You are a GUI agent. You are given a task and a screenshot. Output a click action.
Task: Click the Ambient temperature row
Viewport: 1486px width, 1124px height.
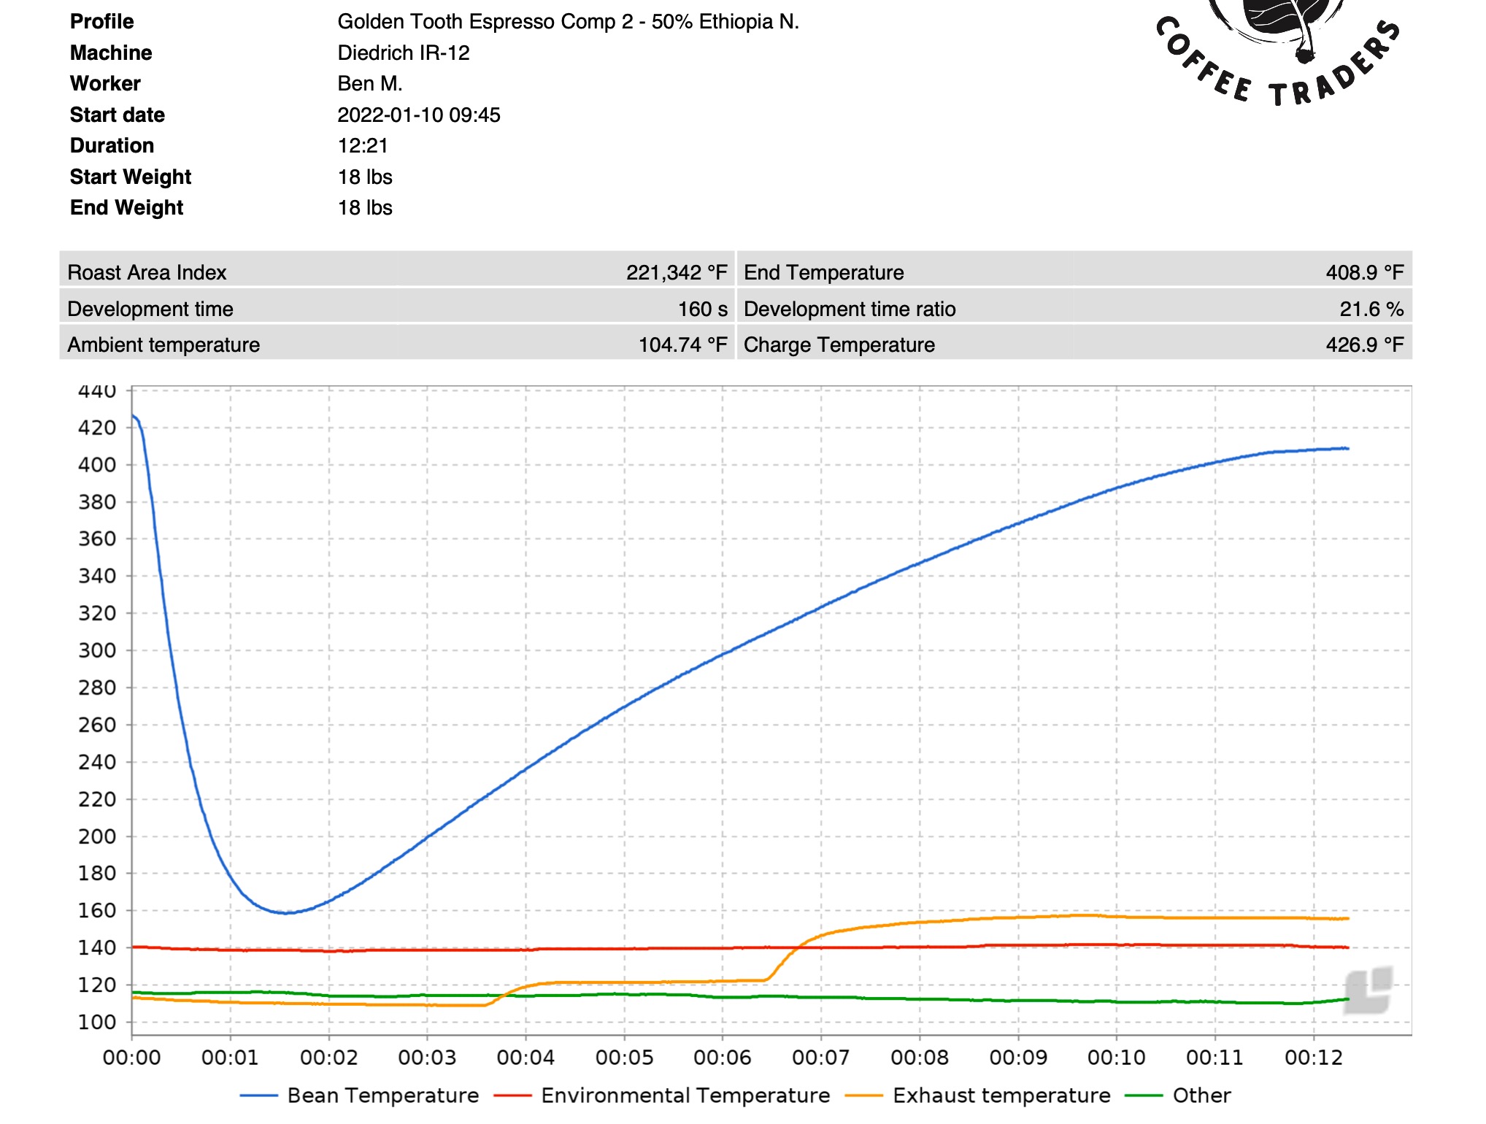396,344
